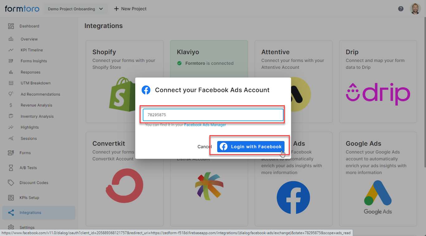The image size is (426, 236).
Task: Click the Facebook Ads card logo
Action: coord(293,198)
